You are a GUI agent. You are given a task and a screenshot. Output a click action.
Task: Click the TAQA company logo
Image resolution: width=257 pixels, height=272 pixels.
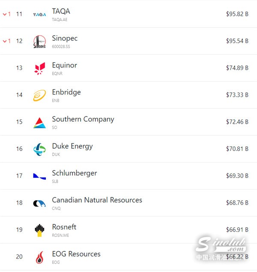(39, 15)
